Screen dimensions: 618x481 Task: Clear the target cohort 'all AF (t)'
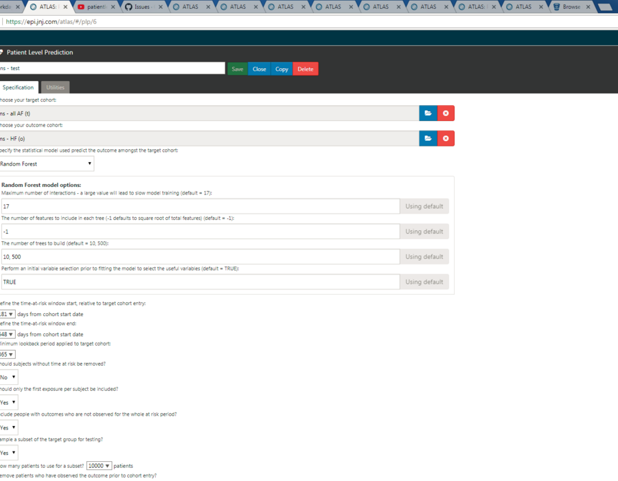tap(446, 113)
